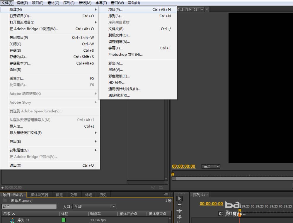Close the 序列 01 timeline tab
Screen dimensions: 293x223
click(207, 195)
